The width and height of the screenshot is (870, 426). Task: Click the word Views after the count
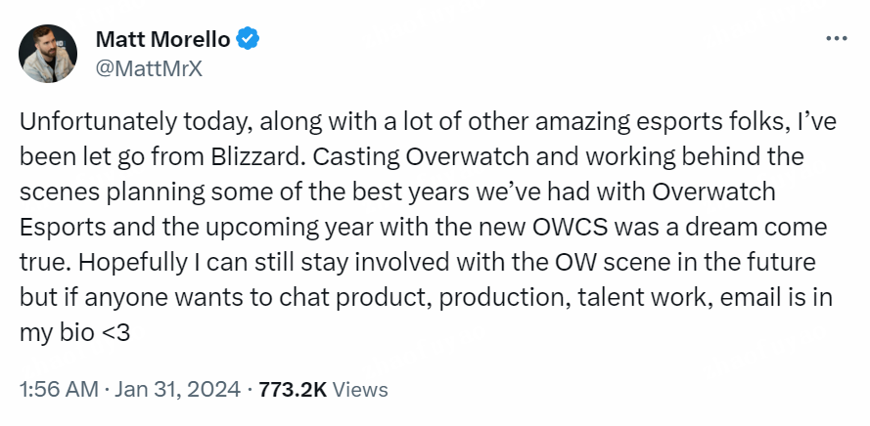click(360, 389)
